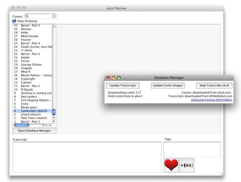Screen dimensions: 241x182
Task: Click Open Database Manager button
Action: tap(34, 131)
